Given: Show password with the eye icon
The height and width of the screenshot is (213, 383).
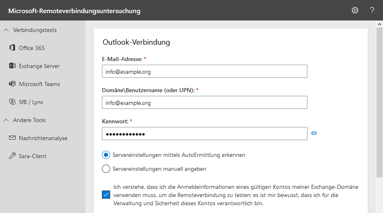Looking at the screenshot, I should click(x=314, y=133).
